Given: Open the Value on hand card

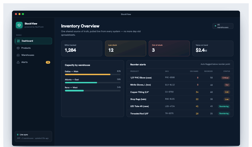Looking at the screenshot, I should click(213, 48).
